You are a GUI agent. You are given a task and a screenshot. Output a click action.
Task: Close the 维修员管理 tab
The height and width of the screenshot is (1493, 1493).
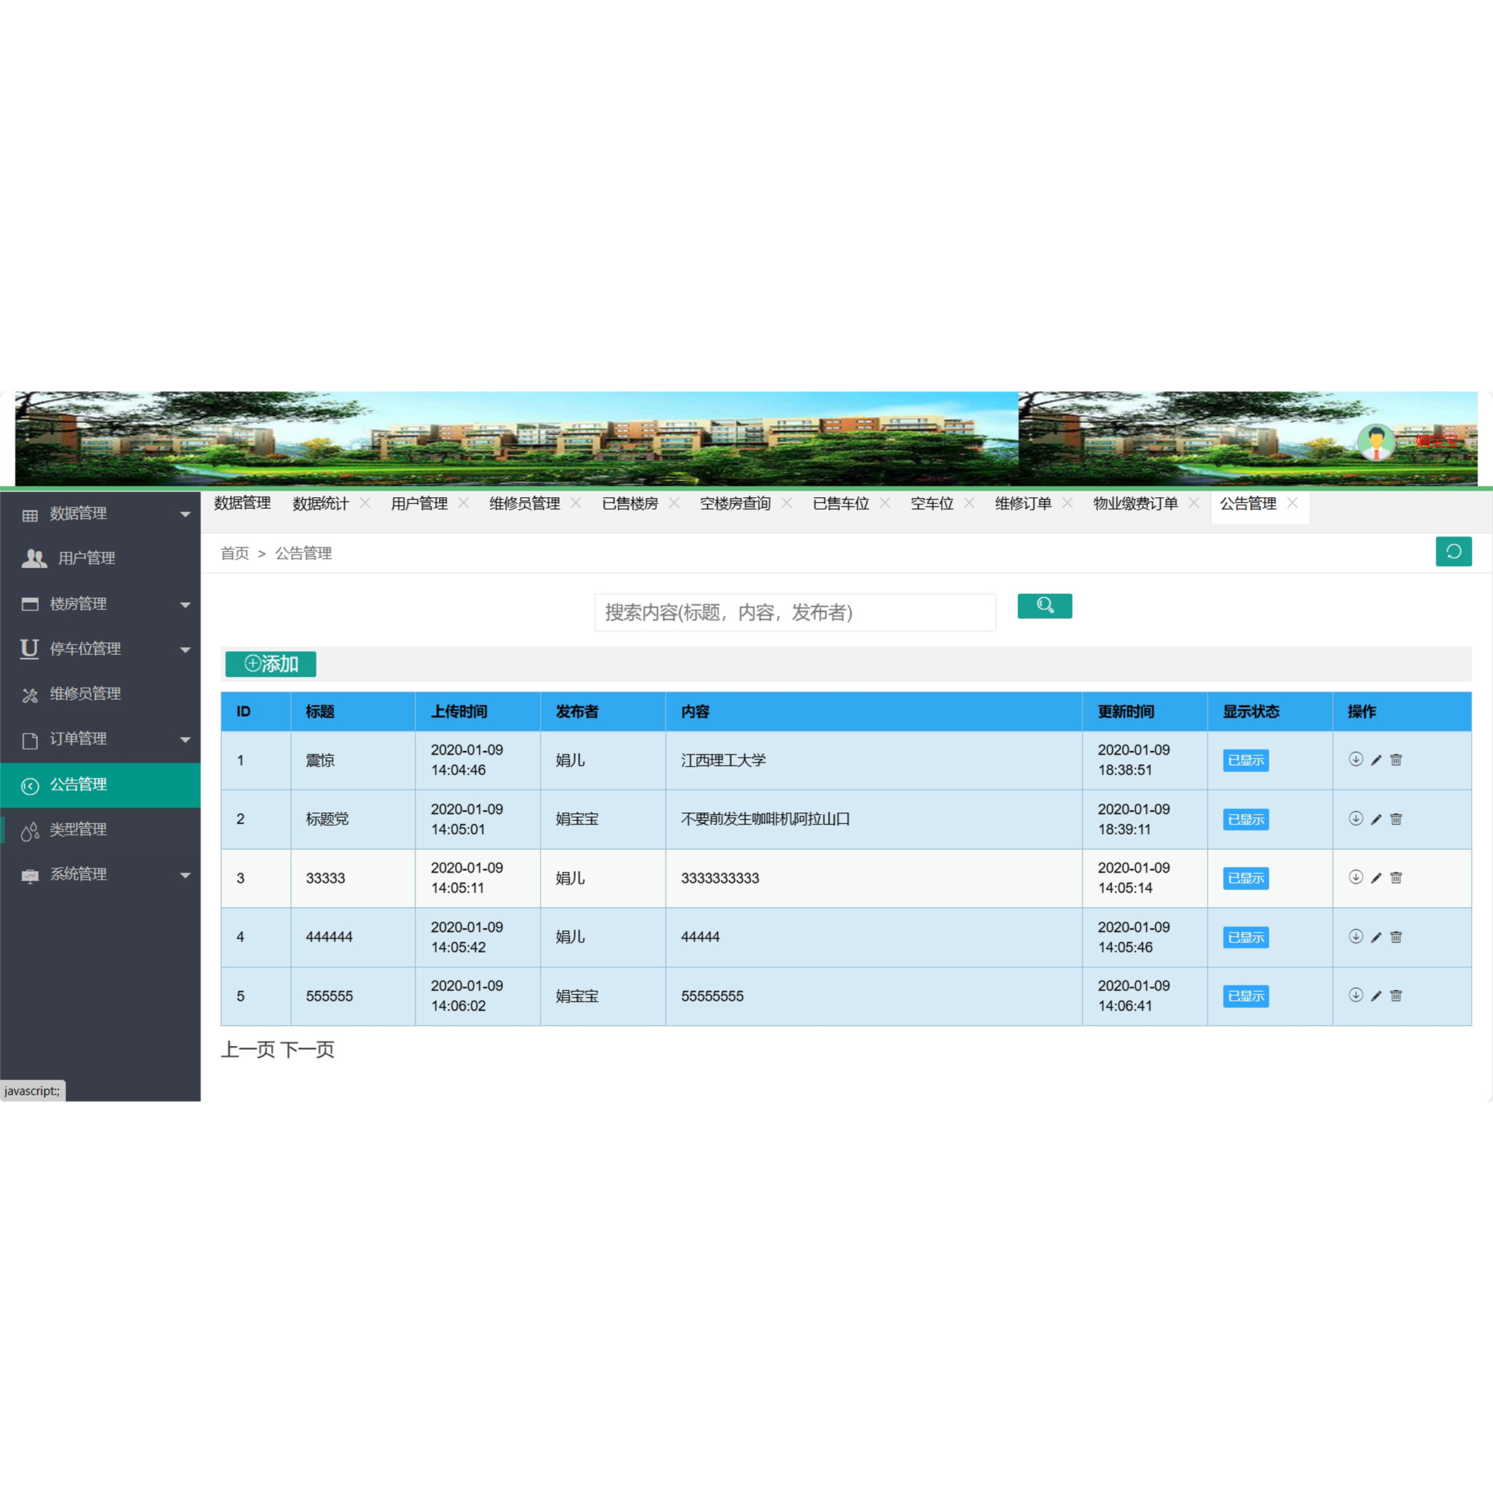pyautogui.click(x=576, y=502)
